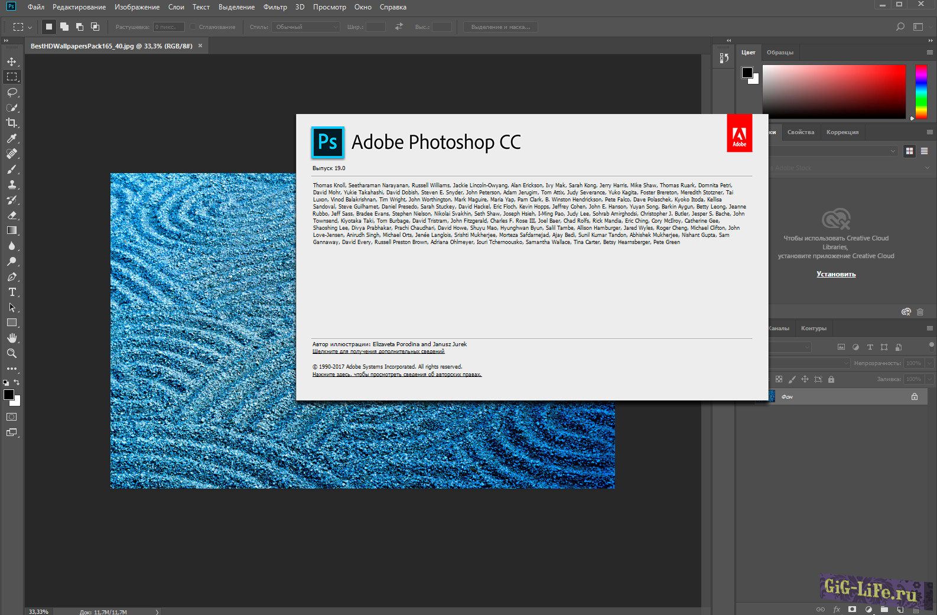Select the Lasso tool
Screen dimensions: 937x615
click(12, 92)
